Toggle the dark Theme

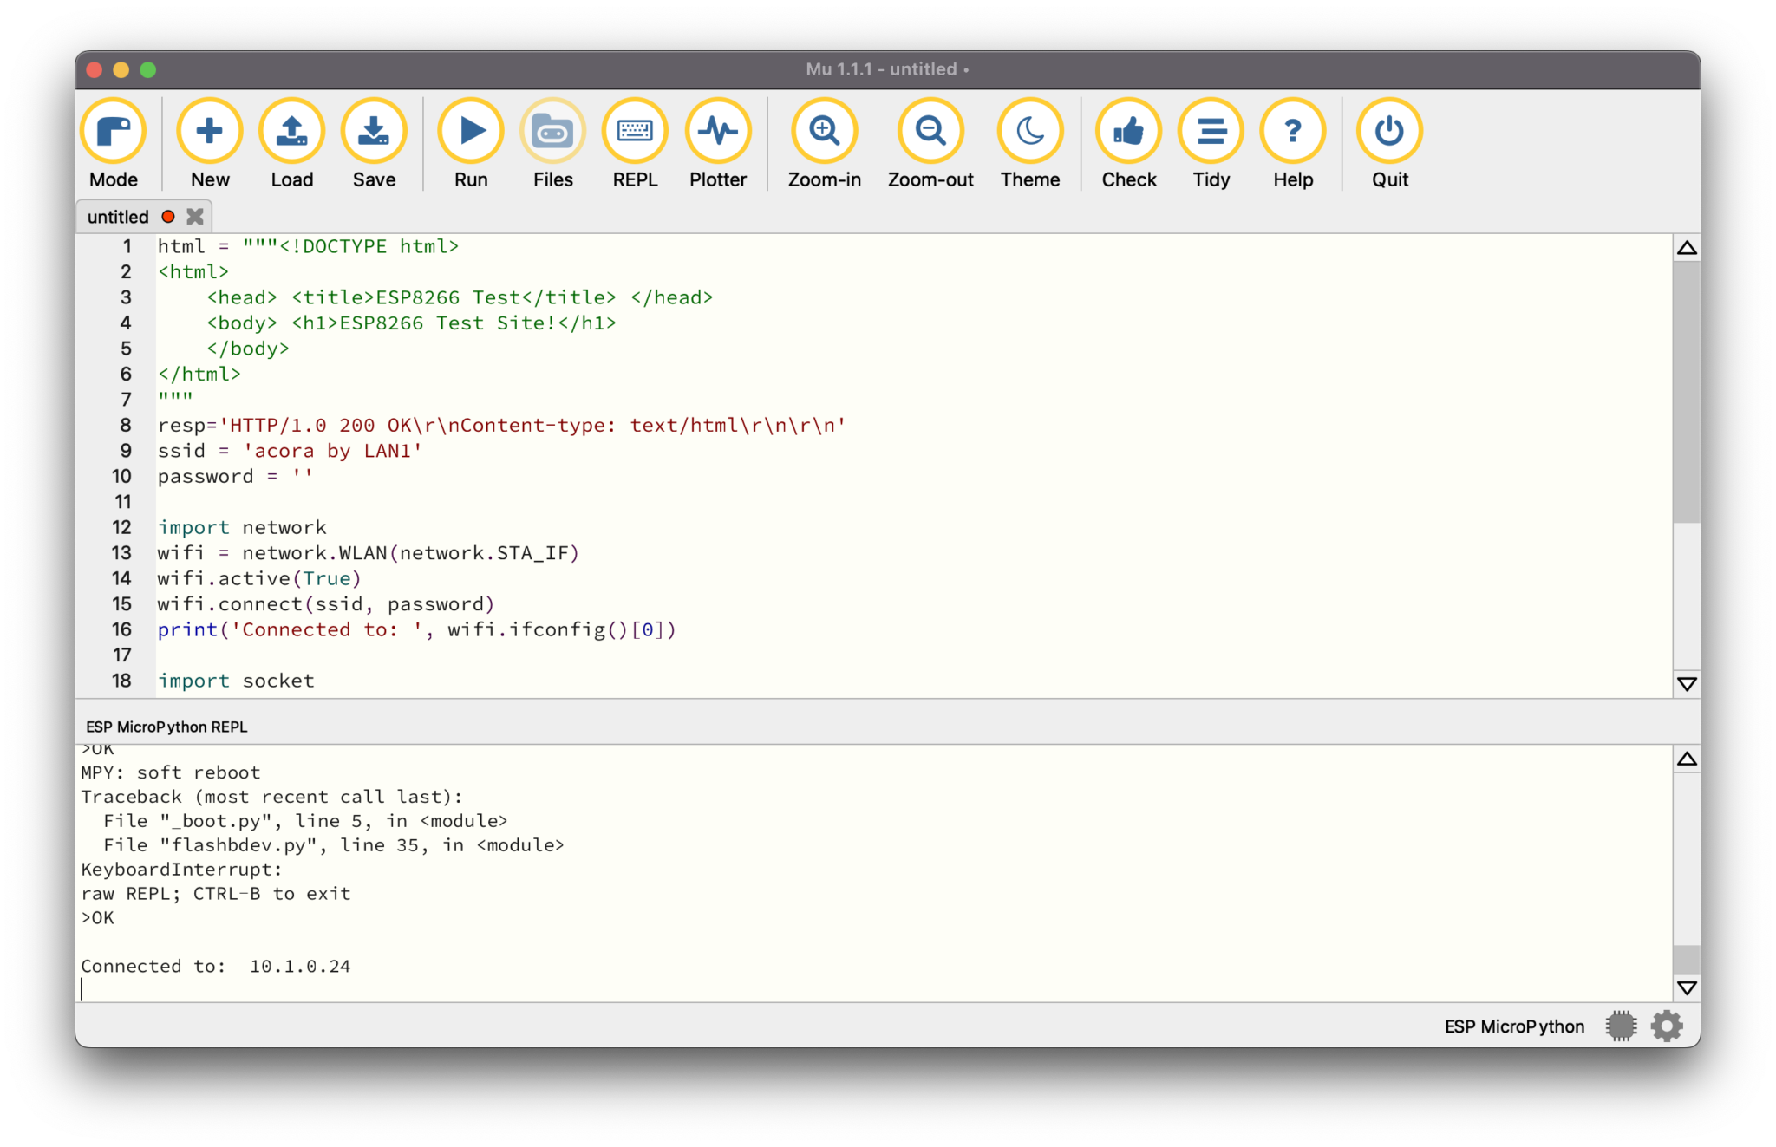pos(1029,131)
